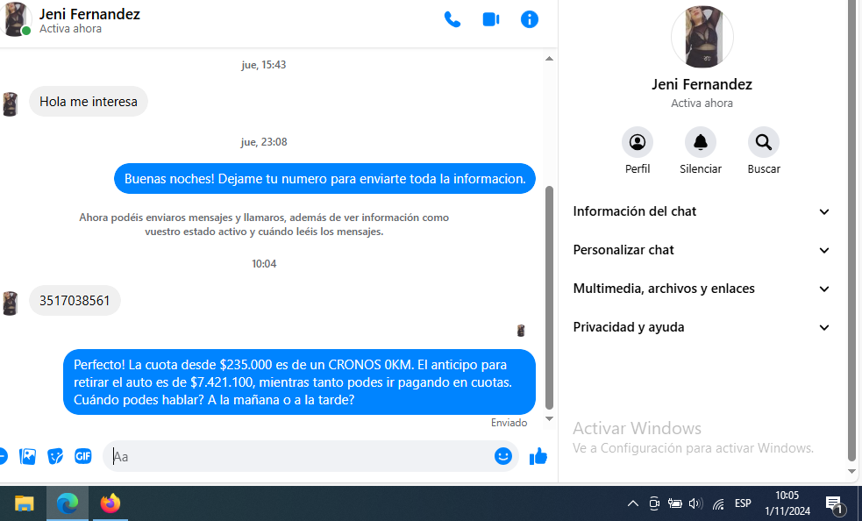Open the sticker picker
Viewport: 862px width, 521px height.
tap(55, 456)
